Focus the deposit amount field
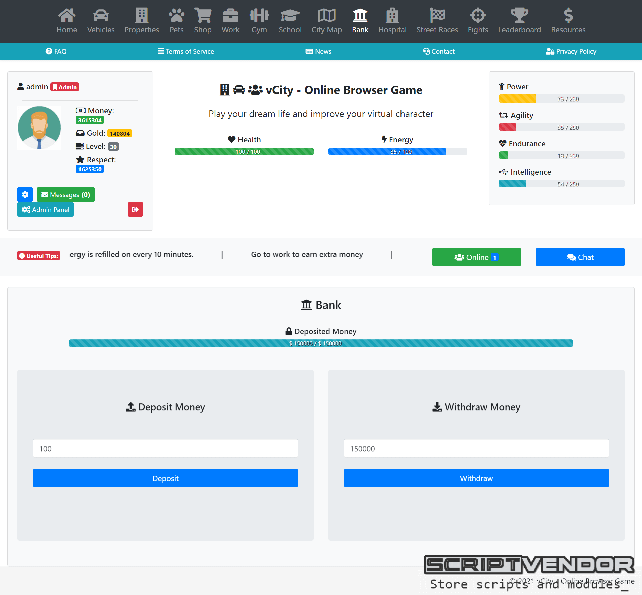This screenshot has width=642, height=595. (165, 448)
